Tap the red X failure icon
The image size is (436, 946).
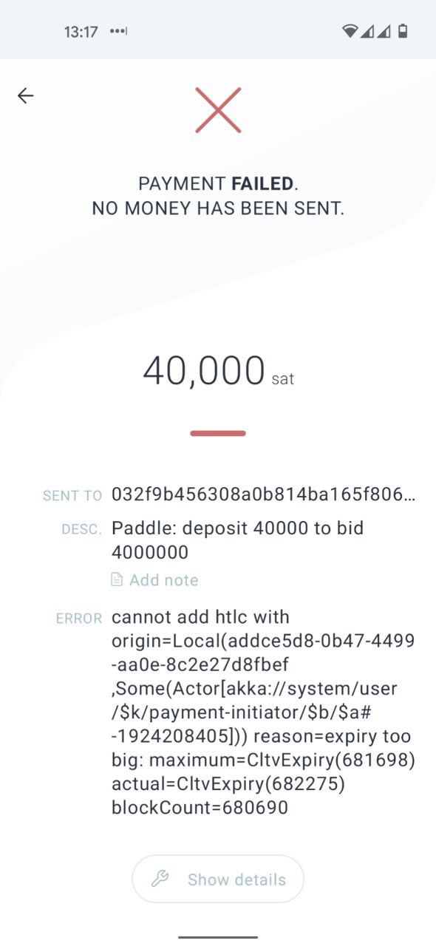click(218, 110)
